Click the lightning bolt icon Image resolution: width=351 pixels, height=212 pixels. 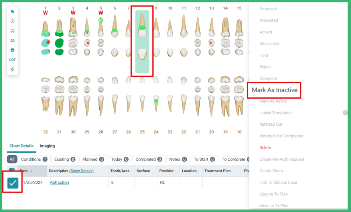coord(12,69)
